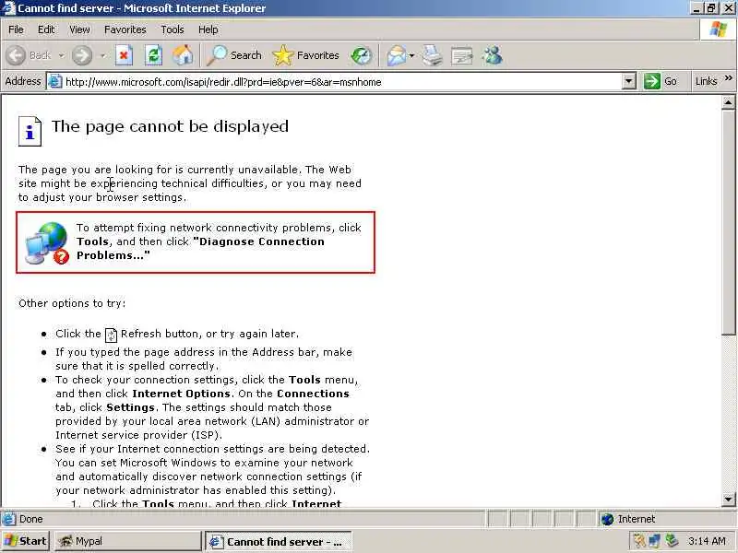Open the Favorites menu

125,29
